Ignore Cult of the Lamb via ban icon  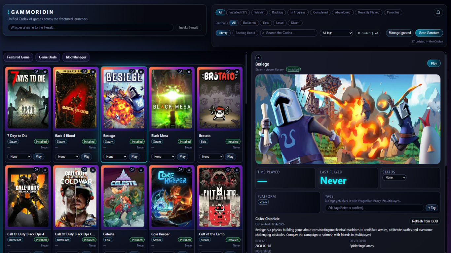pos(228,170)
